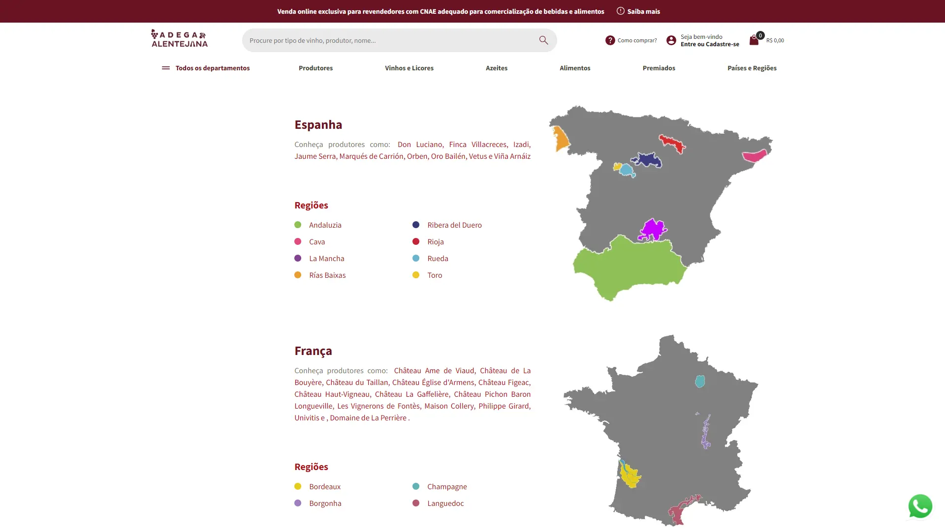This screenshot has width=945, height=531.
Task: Open the Oro Bailén producer link
Action: click(x=448, y=156)
